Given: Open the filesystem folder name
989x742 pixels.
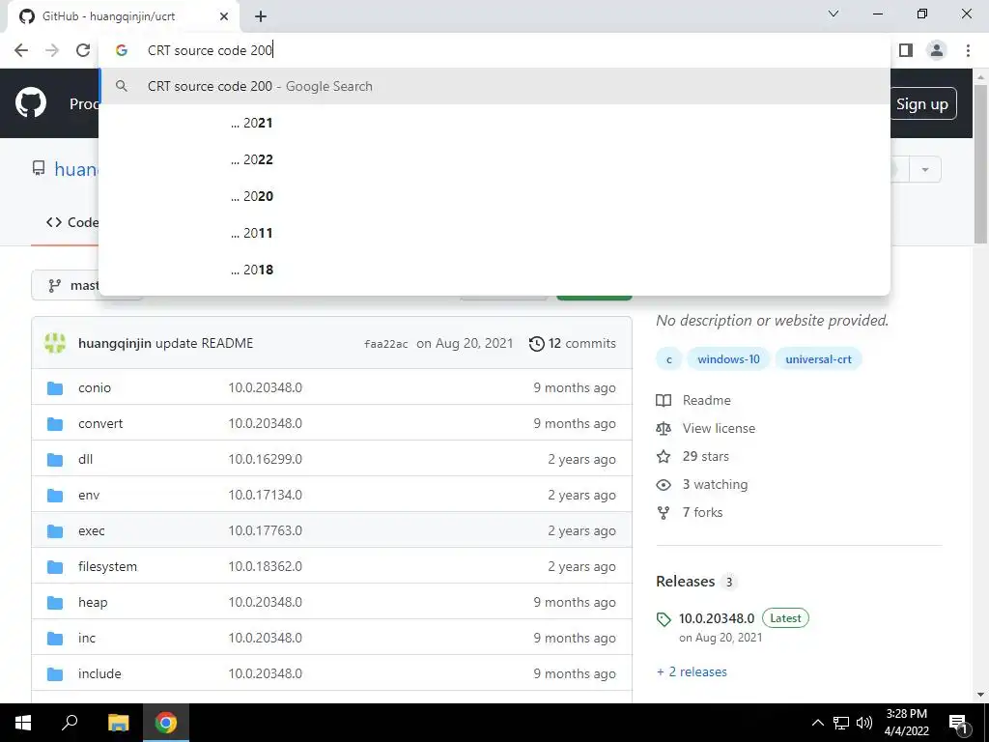Looking at the screenshot, I should pyautogui.click(x=107, y=566).
